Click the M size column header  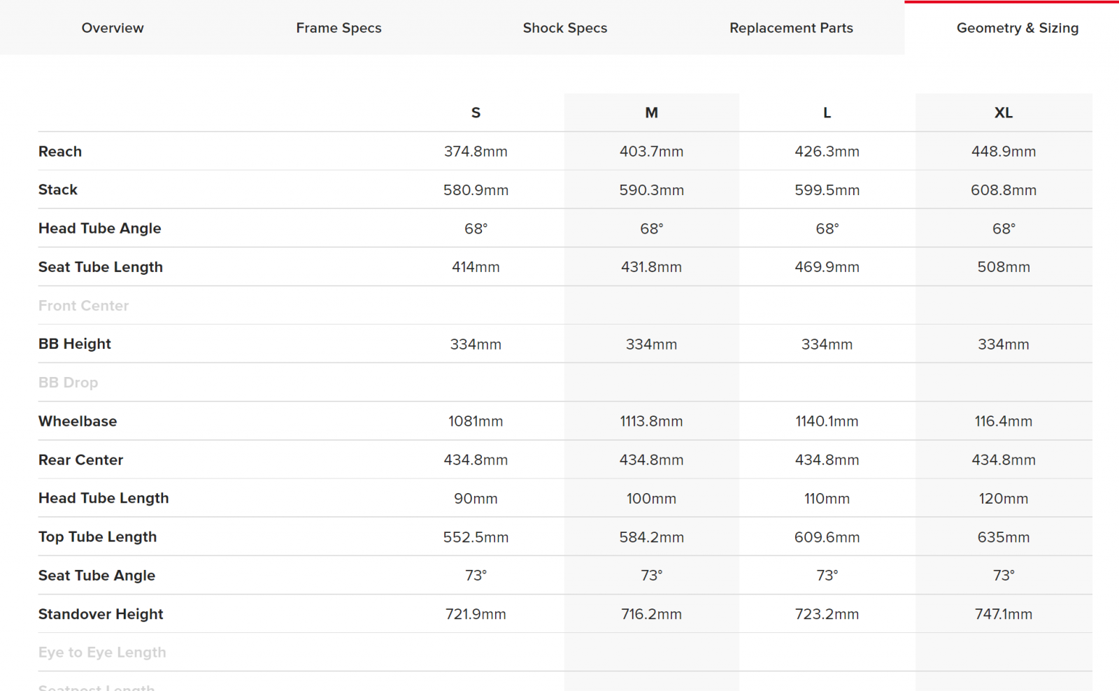651,113
